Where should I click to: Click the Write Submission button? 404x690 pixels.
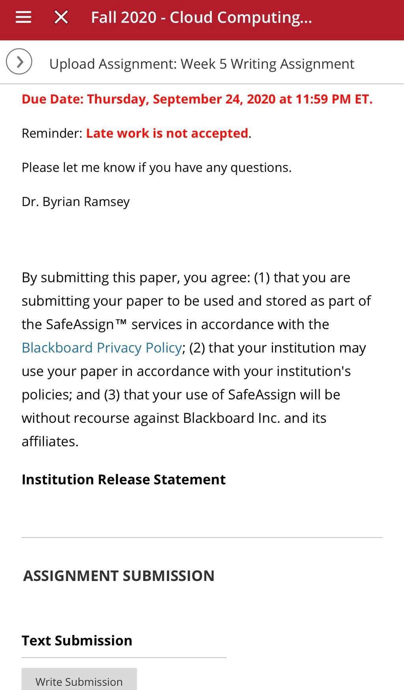point(79,679)
